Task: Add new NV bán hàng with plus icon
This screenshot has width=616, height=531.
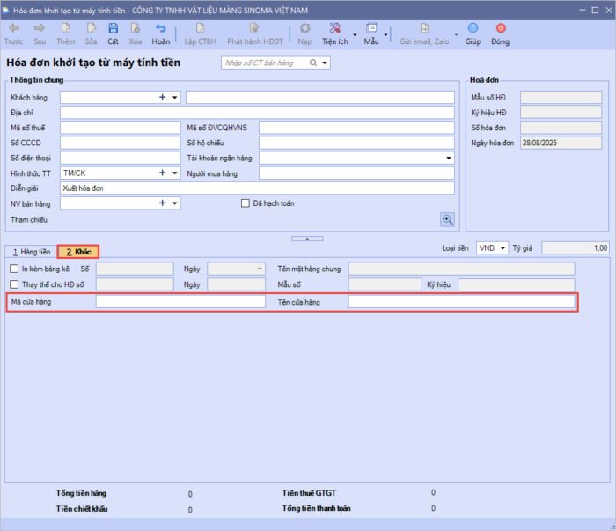Action: click(x=162, y=203)
